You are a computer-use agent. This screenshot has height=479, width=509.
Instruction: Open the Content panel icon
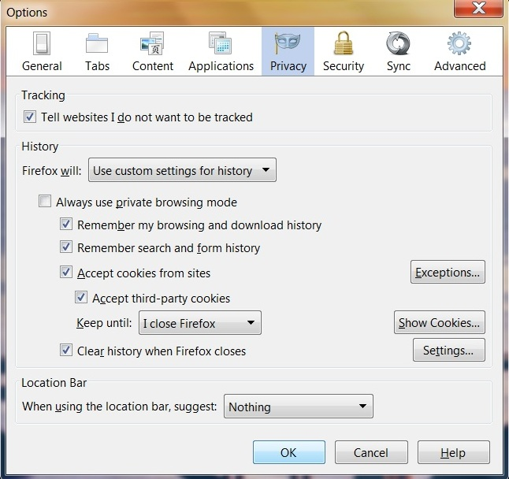click(152, 43)
